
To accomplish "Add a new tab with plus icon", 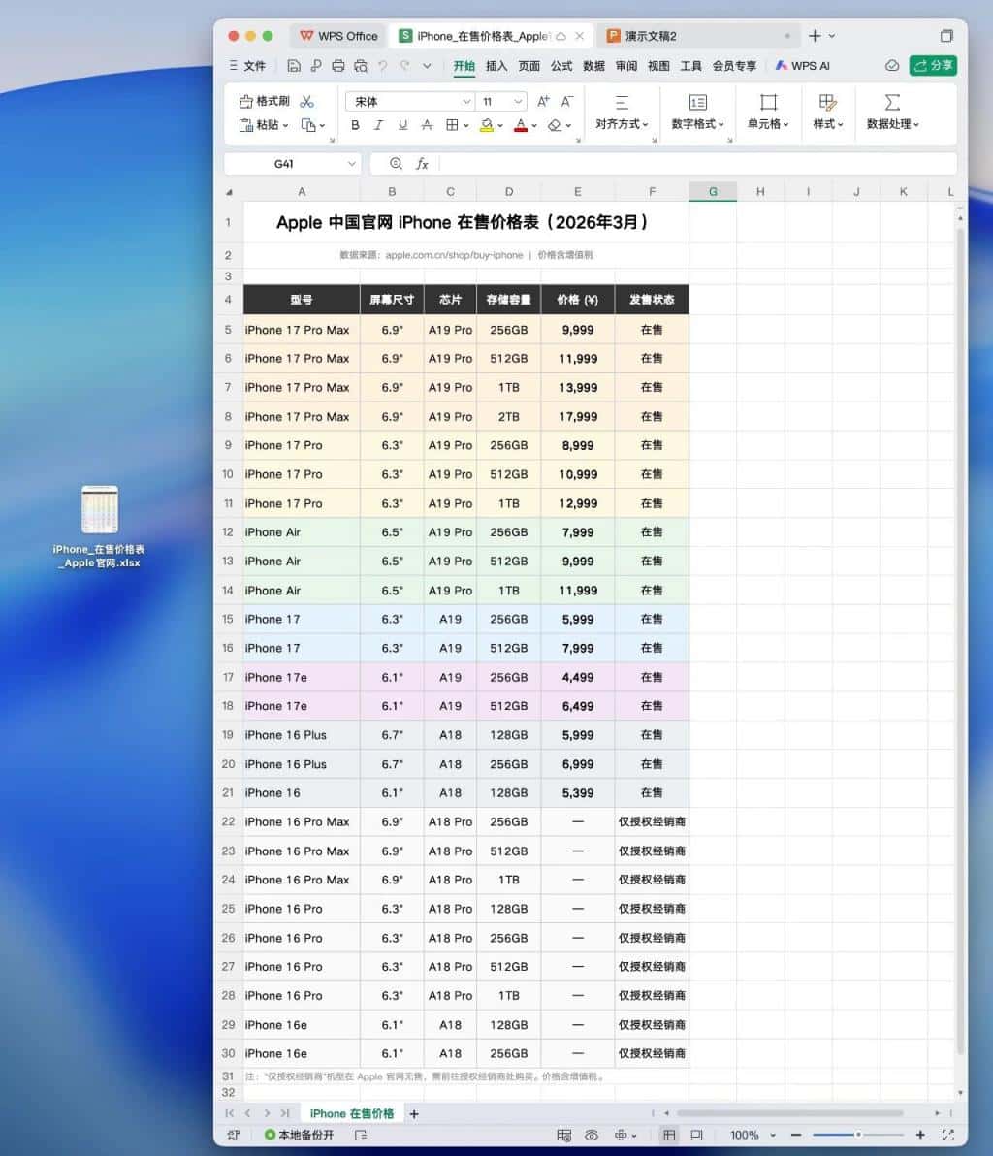I will click(815, 35).
